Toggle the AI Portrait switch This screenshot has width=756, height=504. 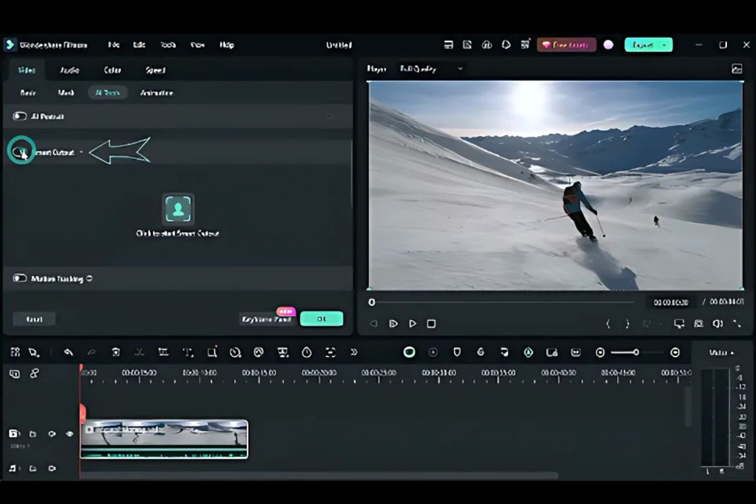click(20, 116)
